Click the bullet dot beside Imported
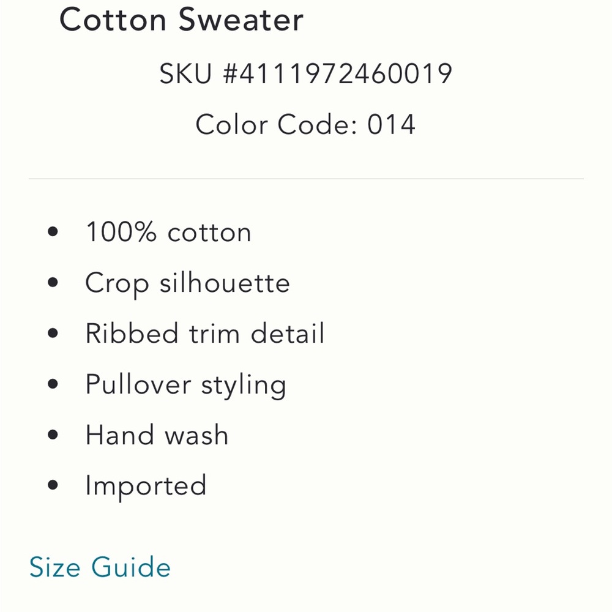Screen dimensions: 612x612 click(53, 485)
